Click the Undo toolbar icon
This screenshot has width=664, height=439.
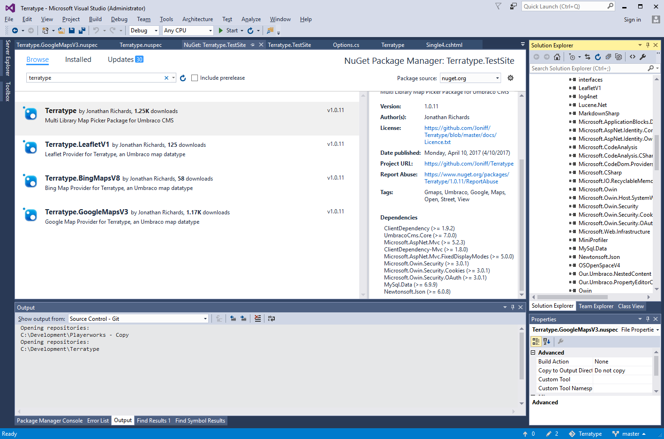click(96, 30)
